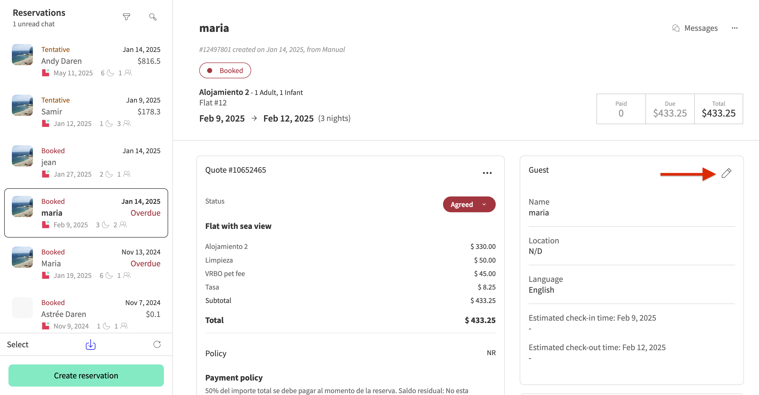The width and height of the screenshot is (759, 395).
Task: Open the quote three-dots options menu
Action: click(x=487, y=173)
